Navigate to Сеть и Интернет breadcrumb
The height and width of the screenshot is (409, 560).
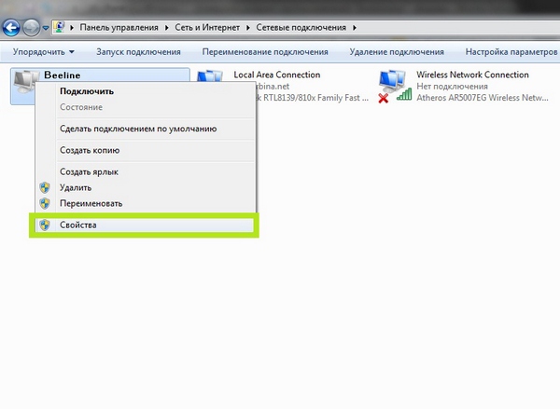[207, 27]
